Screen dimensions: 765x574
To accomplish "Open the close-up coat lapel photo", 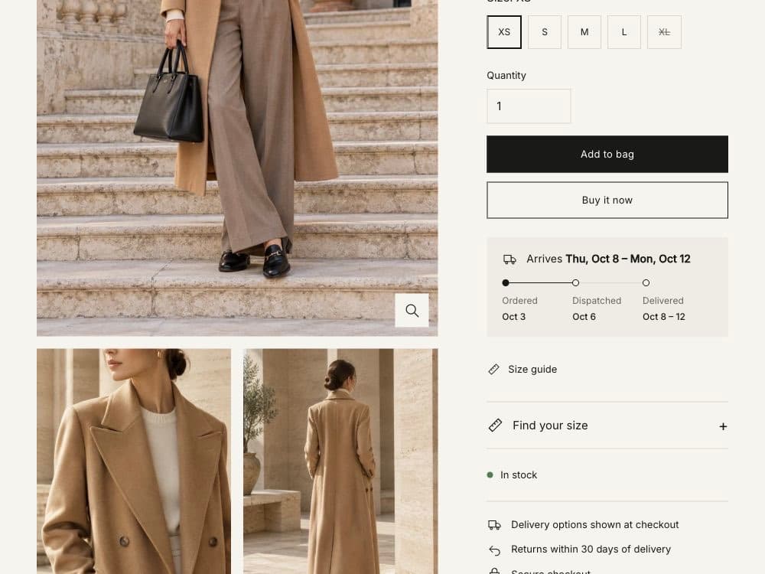I will tap(134, 461).
